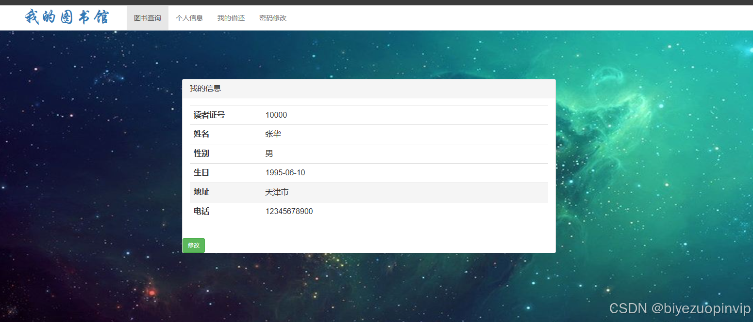Click the gender value 男
This screenshot has width=753, height=322.
pyautogui.click(x=268, y=153)
